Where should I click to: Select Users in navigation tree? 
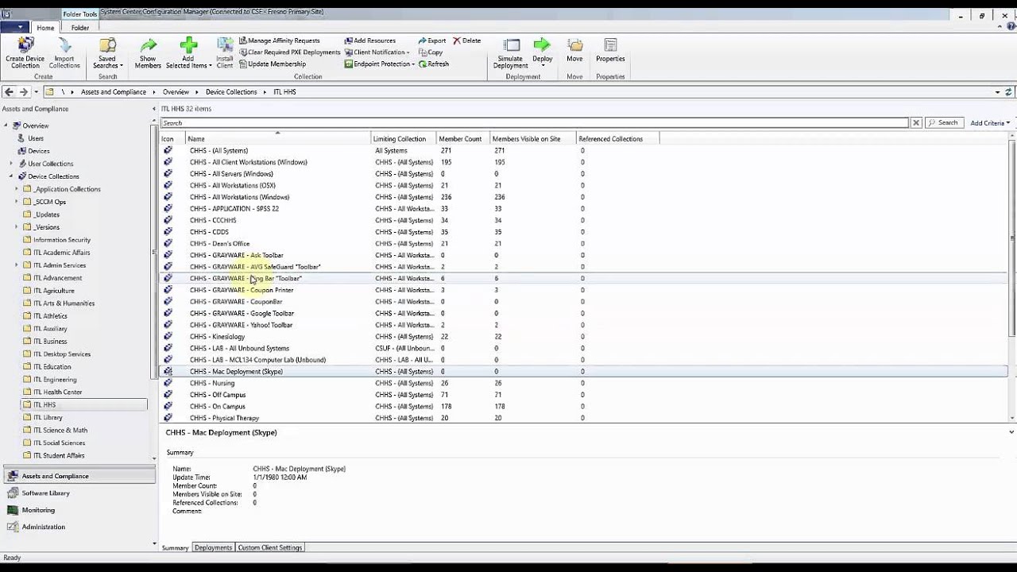coord(36,138)
